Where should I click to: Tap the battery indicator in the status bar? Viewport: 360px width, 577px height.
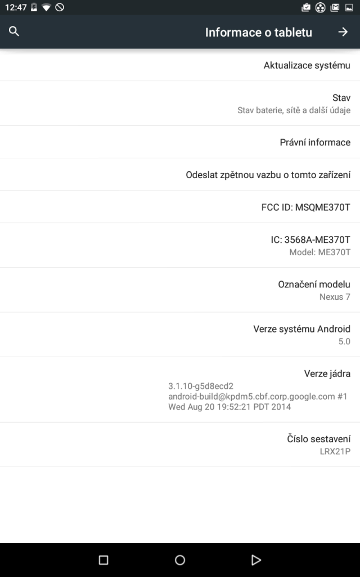34,7
